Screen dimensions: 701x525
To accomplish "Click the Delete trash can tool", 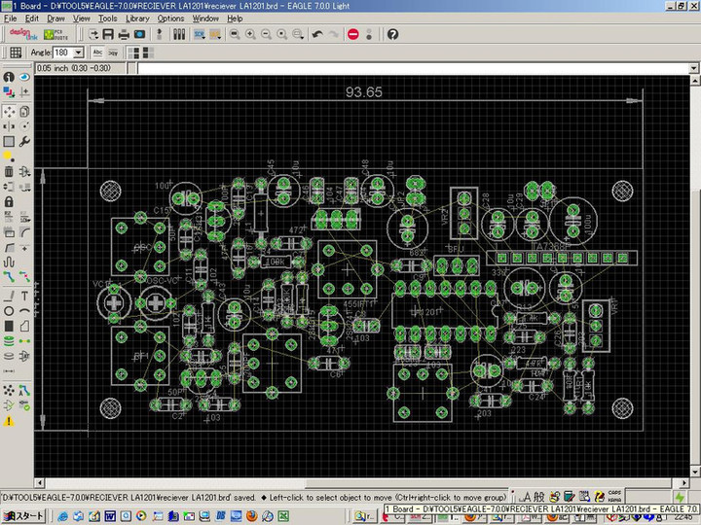I will point(9,171).
